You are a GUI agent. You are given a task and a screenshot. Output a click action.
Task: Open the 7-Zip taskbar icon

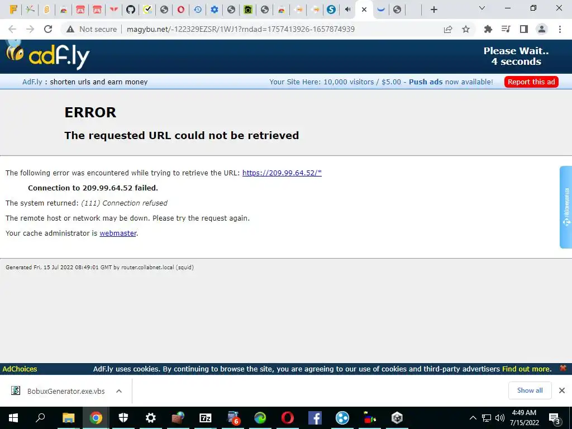point(206,418)
